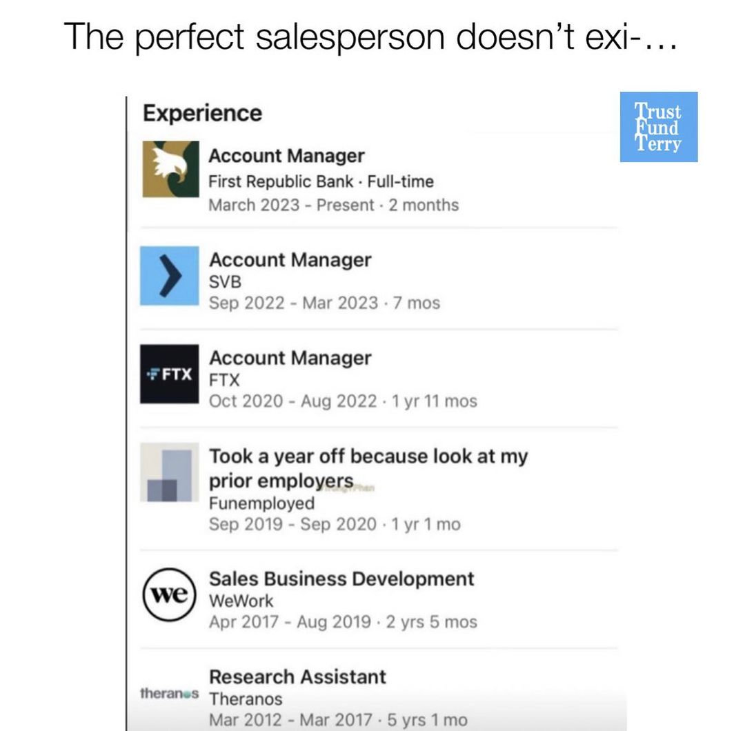
Task: Click the March 2023 - Present date line
Action: click(334, 206)
